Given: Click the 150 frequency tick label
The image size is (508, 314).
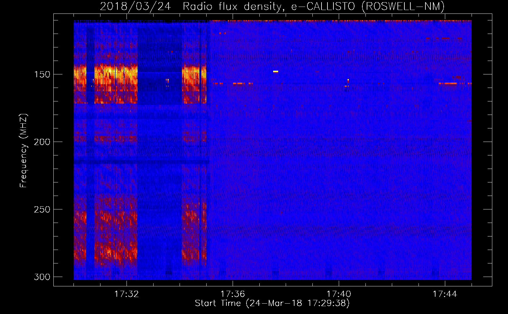Looking at the screenshot, I should (x=42, y=75).
